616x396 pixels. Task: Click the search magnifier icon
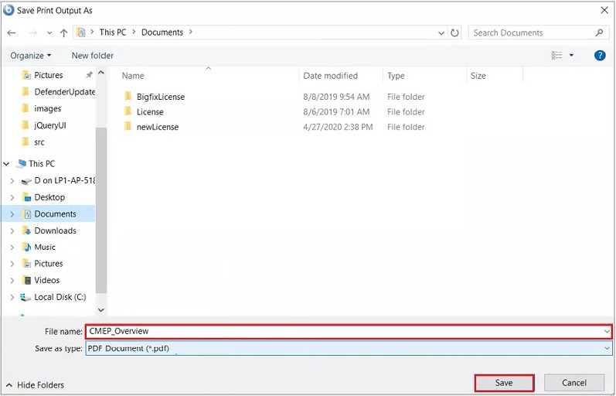[x=599, y=32]
